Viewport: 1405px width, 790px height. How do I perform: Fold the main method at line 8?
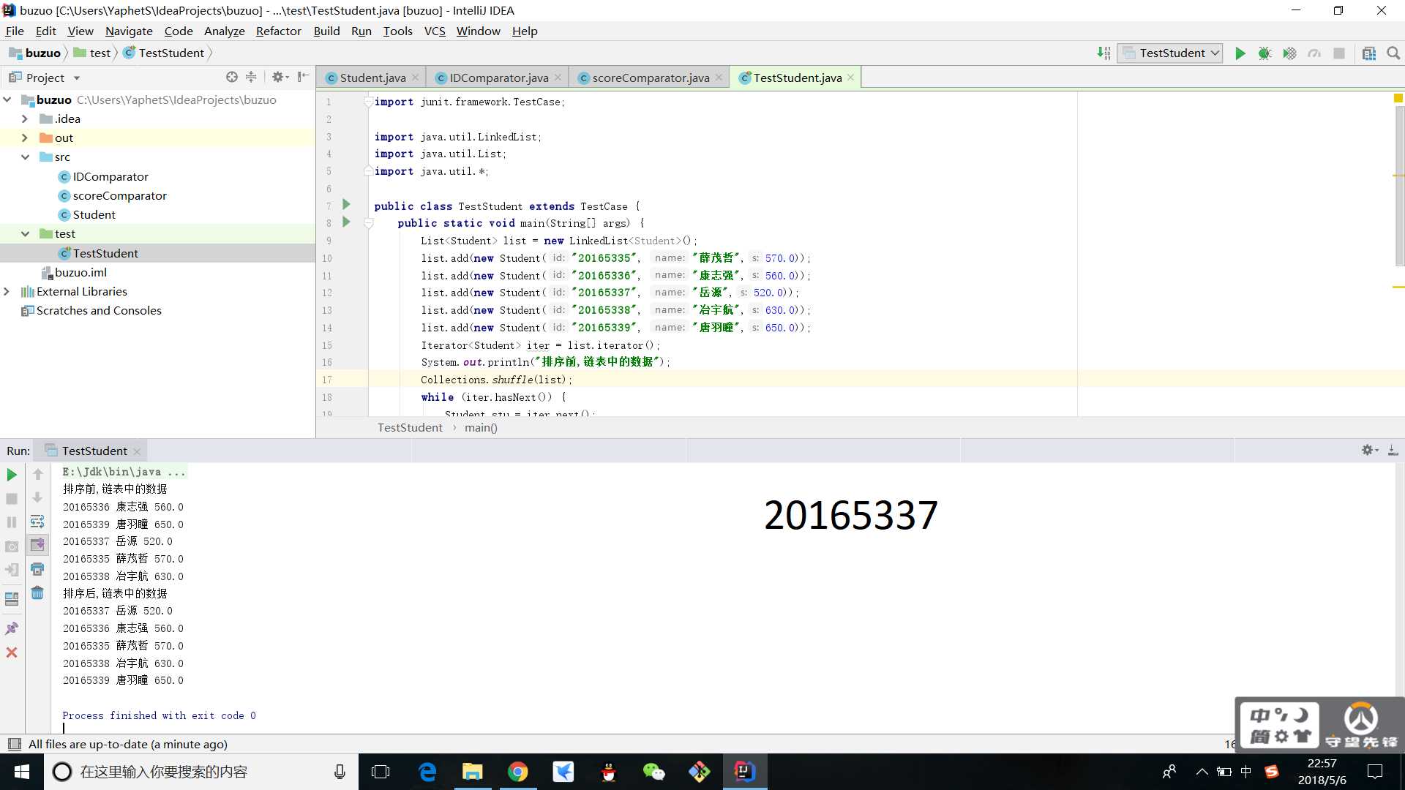[x=369, y=223]
